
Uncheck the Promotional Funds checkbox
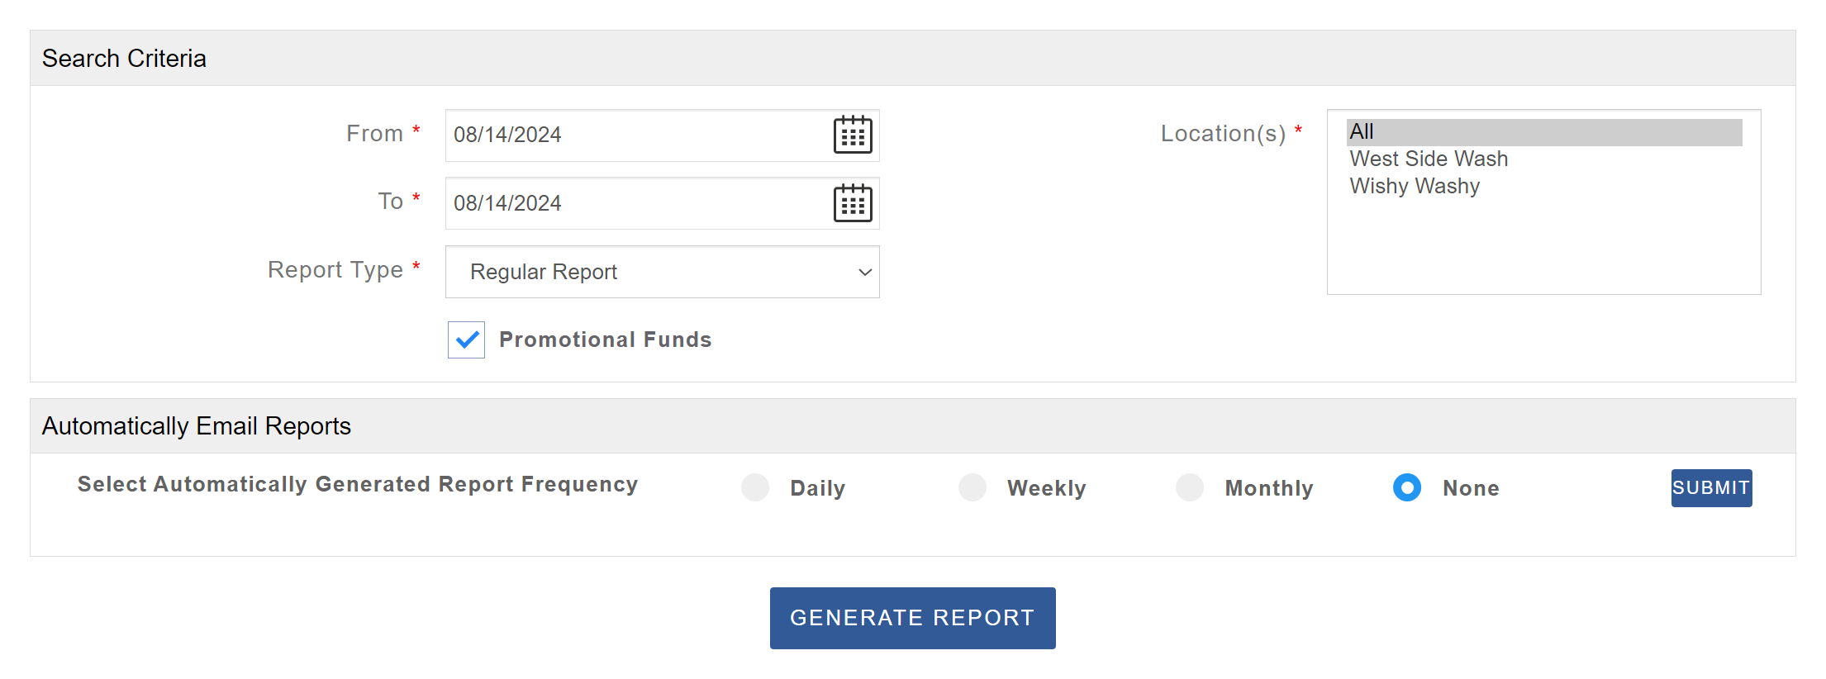467,339
